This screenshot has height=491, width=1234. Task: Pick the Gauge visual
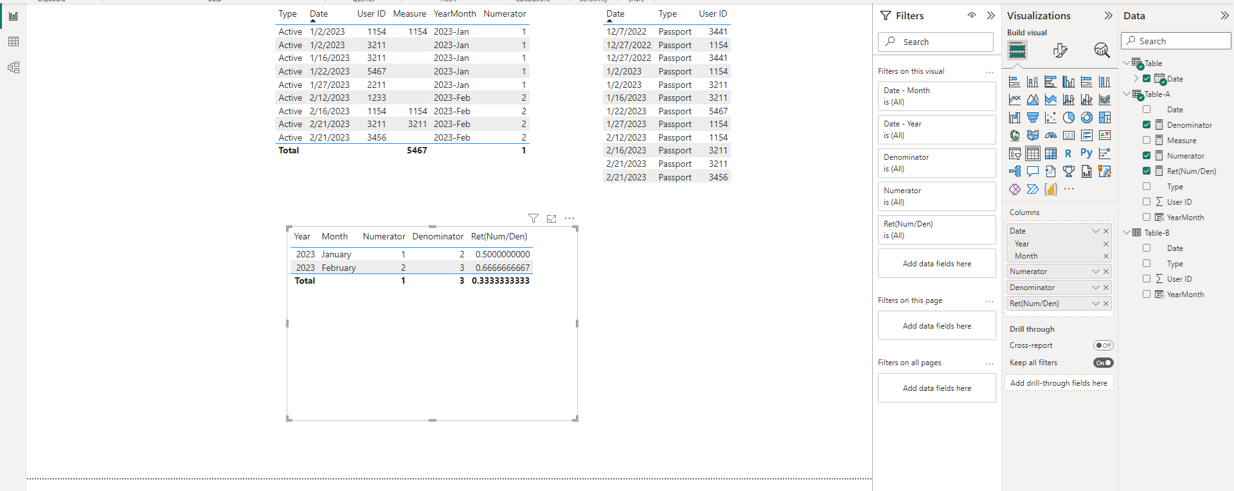(x=1051, y=135)
